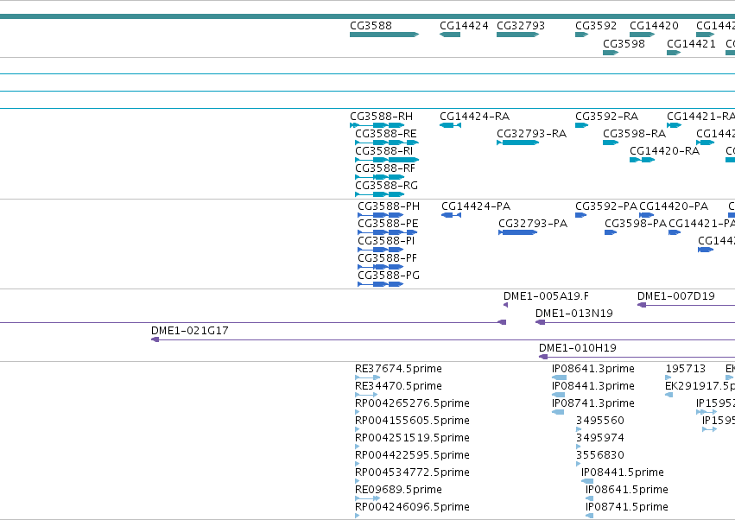Click transcript CG14421-RA
The image size is (735, 520).
point(674,125)
